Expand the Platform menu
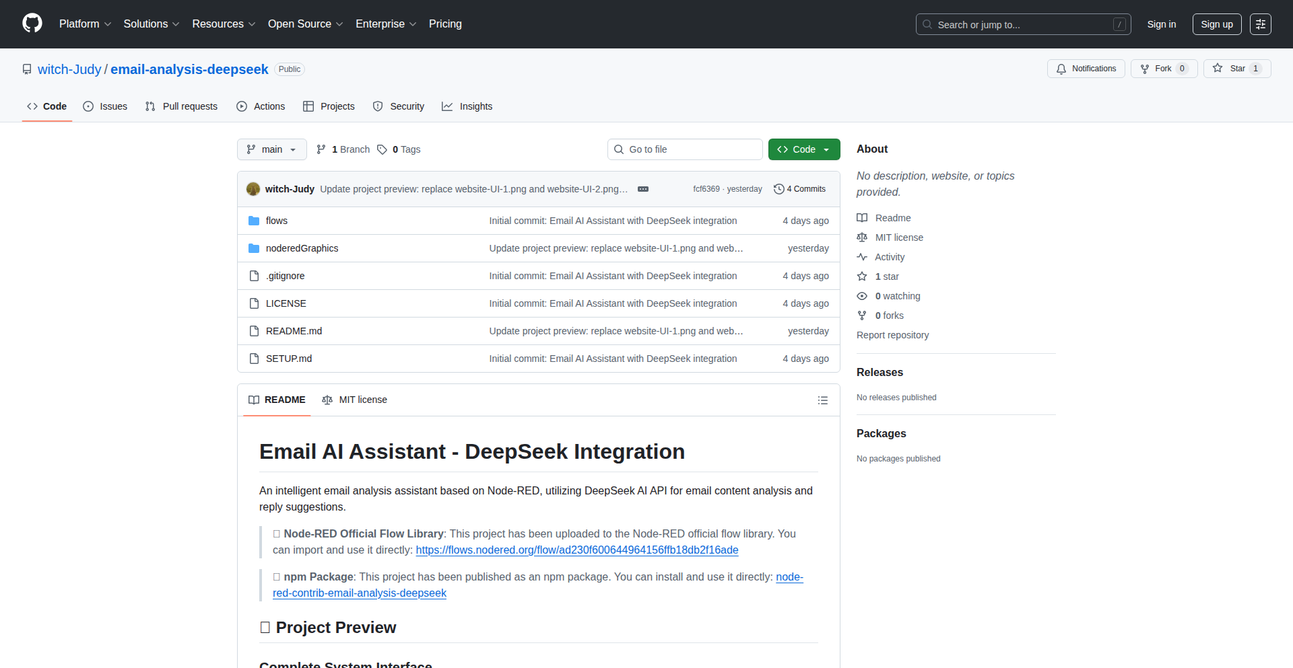 point(85,24)
